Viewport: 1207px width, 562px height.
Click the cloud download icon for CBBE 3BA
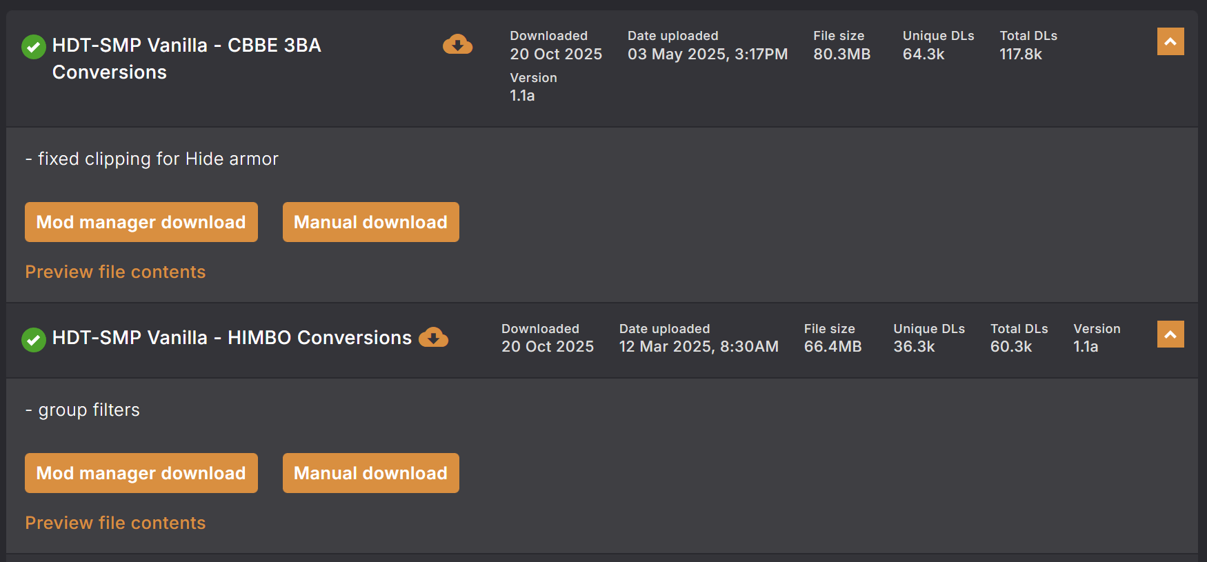pyautogui.click(x=457, y=45)
